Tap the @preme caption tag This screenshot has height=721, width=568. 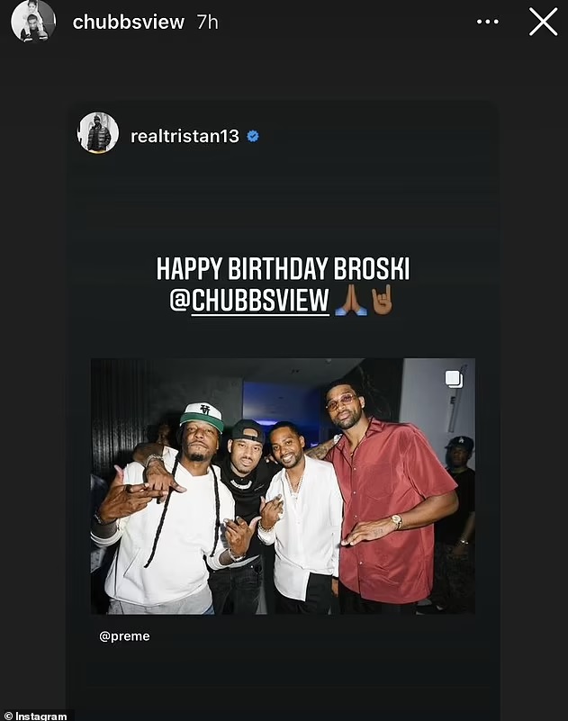[124, 636]
